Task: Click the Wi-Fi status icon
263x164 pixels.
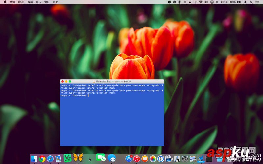Action: tap(201, 2)
